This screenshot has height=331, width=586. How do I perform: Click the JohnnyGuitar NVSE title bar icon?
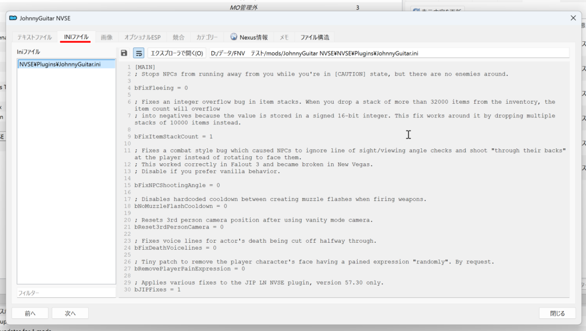pos(13,18)
